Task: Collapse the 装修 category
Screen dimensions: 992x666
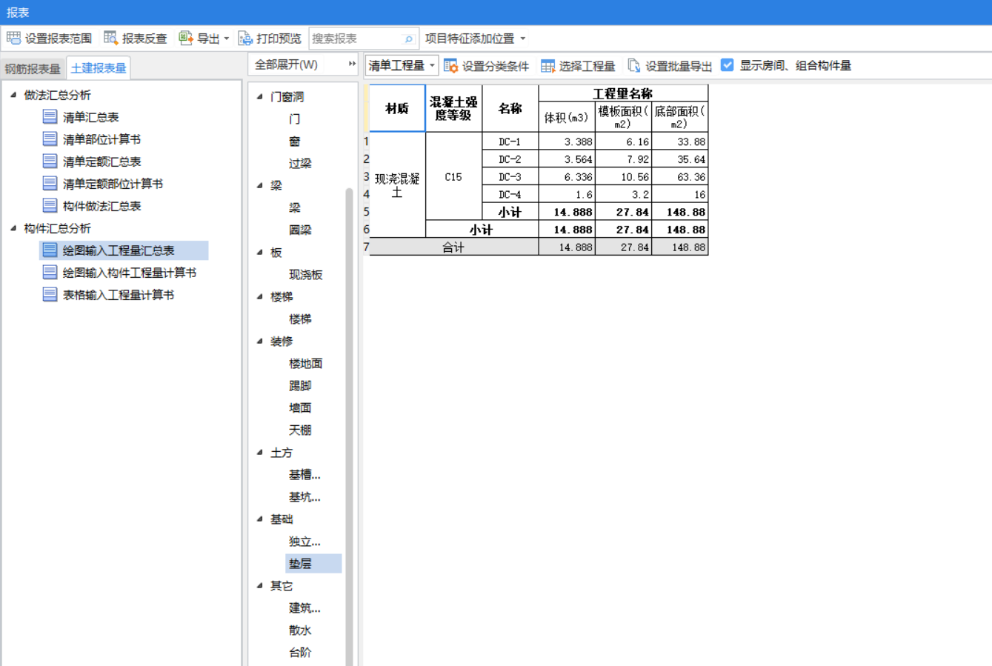Action: (260, 341)
